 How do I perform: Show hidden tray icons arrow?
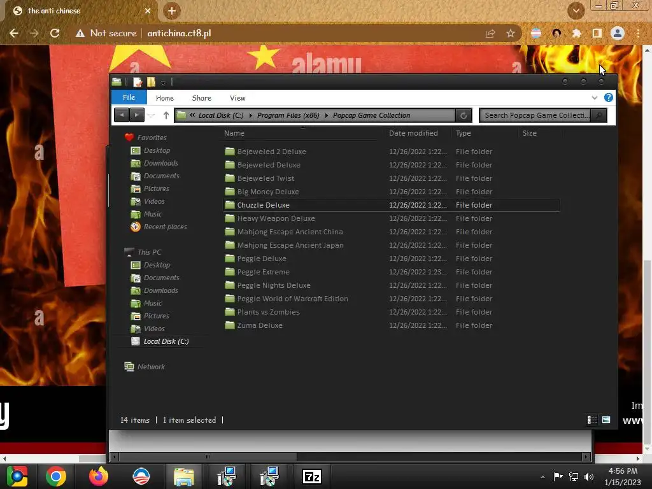[542, 477]
